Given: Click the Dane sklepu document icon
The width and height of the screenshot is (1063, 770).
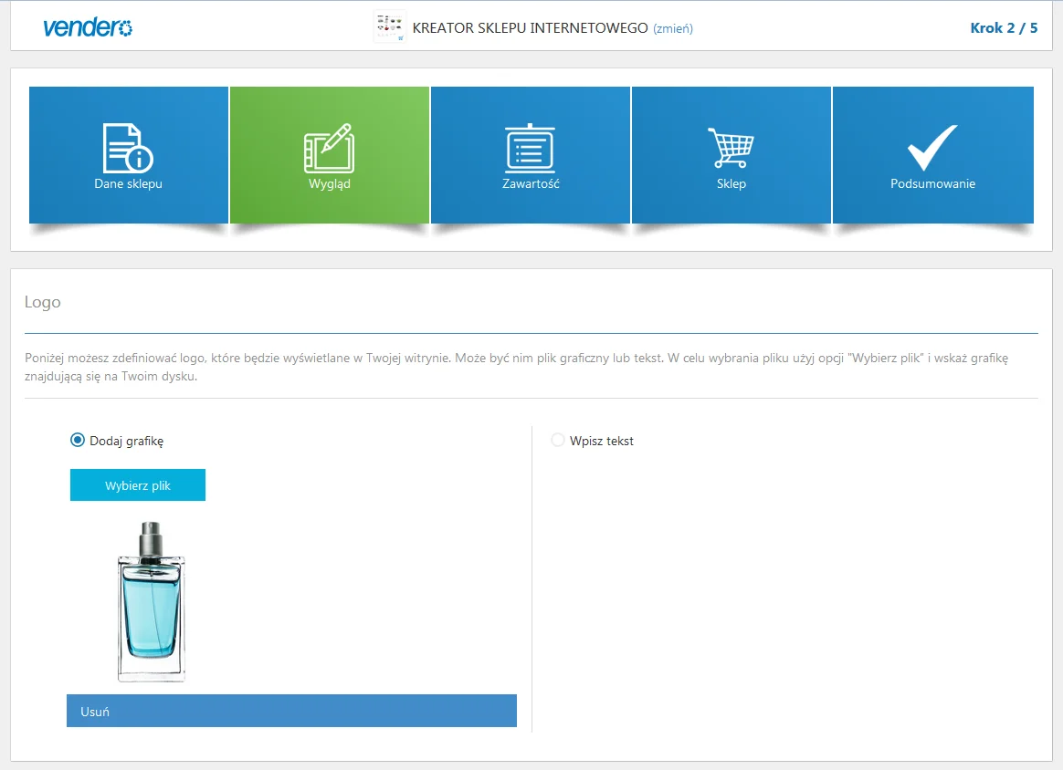Looking at the screenshot, I should click(128, 148).
